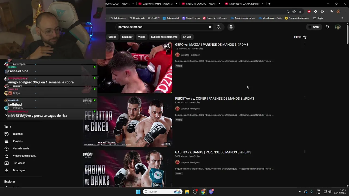The height and width of the screenshot is (196, 349).
Task: Open Ver más tarde in the sidebar
Action: click(21, 148)
